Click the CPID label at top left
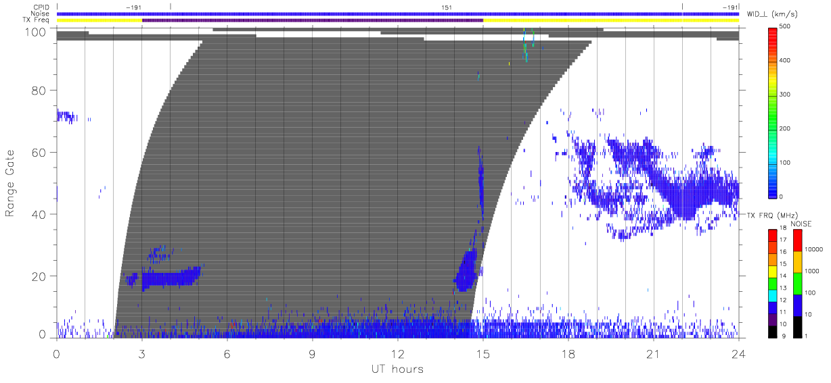 tap(41, 7)
